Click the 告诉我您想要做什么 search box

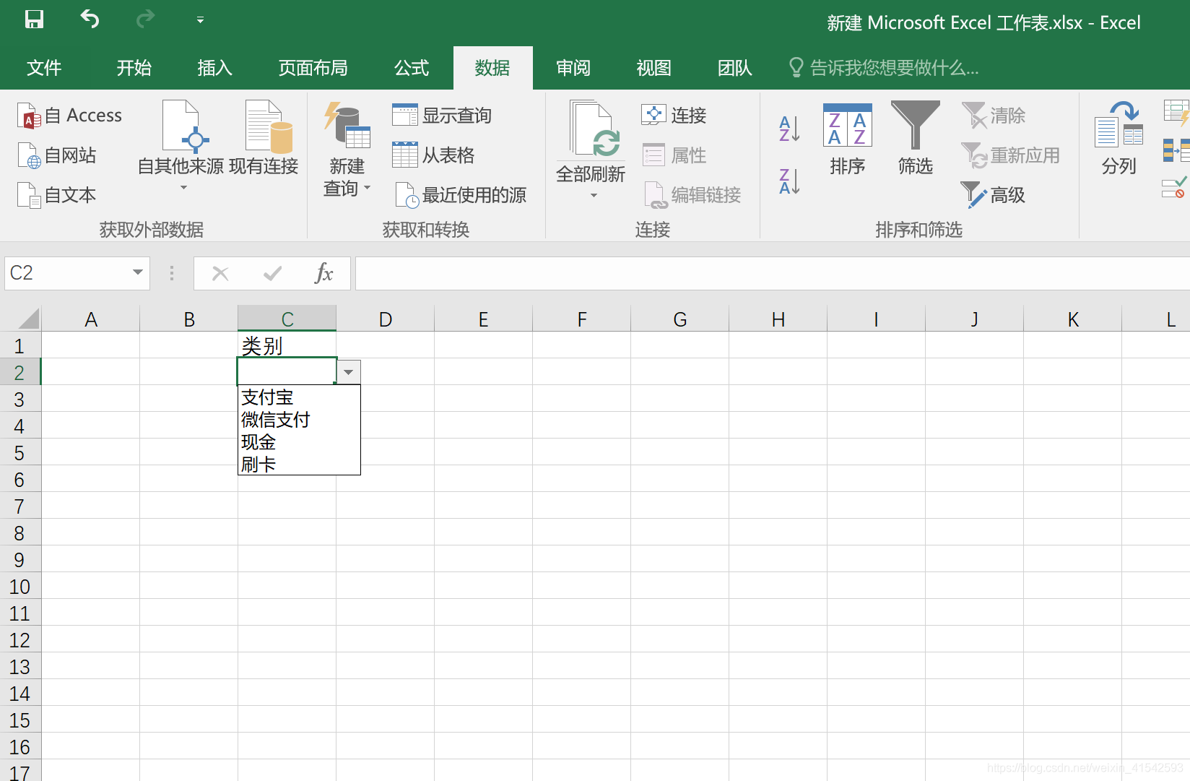tap(893, 68)
